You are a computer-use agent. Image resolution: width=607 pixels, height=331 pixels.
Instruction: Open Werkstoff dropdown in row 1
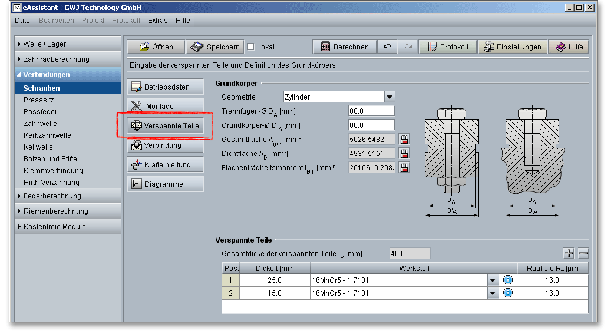tap(493, 280)
